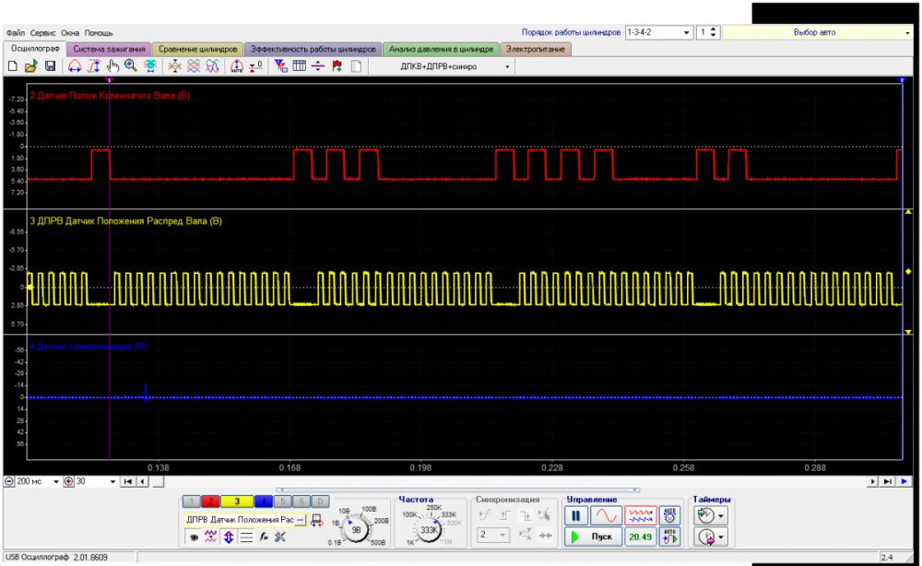Save recording with the floppy disk icon

(50, 66)
